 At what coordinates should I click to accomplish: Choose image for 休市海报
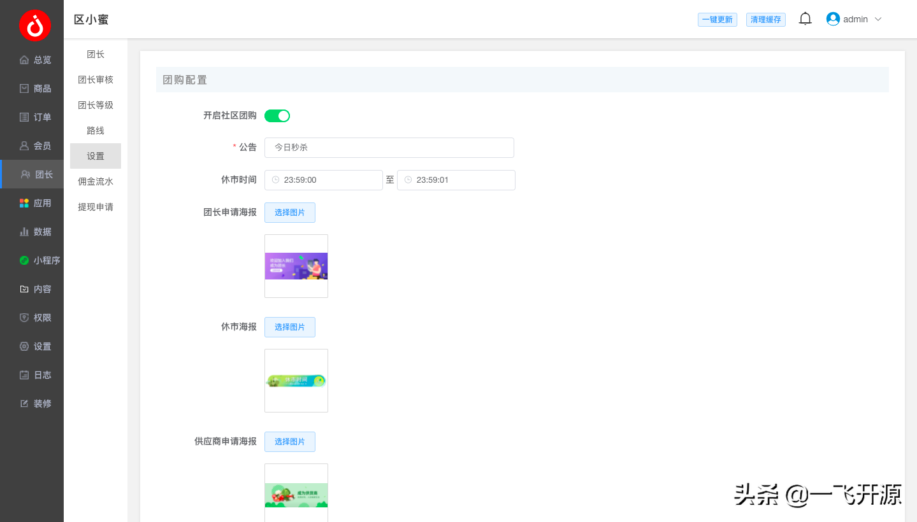tap(290, 327)
